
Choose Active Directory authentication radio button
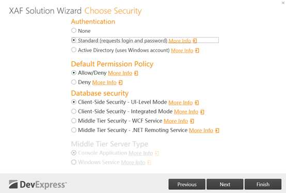pyautogui.click(x=74, y=50)
